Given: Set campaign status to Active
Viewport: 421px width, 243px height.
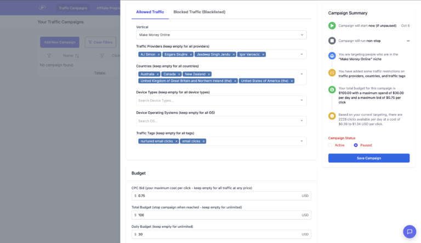Looking at the screenshot, I should [330, 145].
